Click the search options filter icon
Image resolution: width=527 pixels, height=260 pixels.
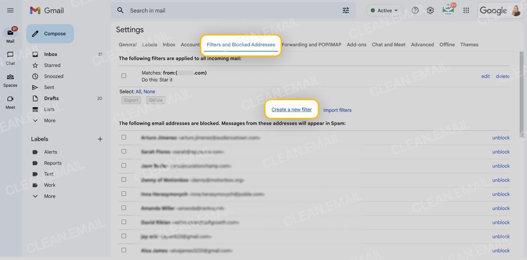pyautogui.click(x=346, y=11)
